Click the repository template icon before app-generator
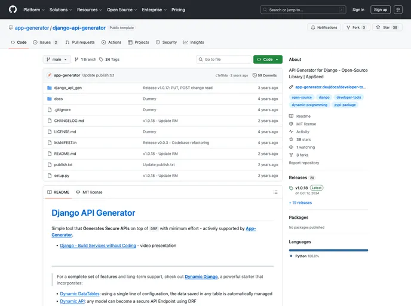 [11, 27]
